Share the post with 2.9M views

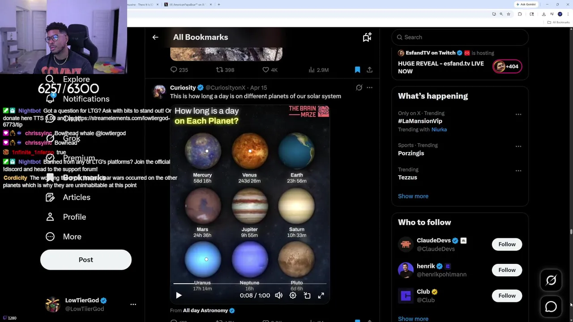pos(369,70)
